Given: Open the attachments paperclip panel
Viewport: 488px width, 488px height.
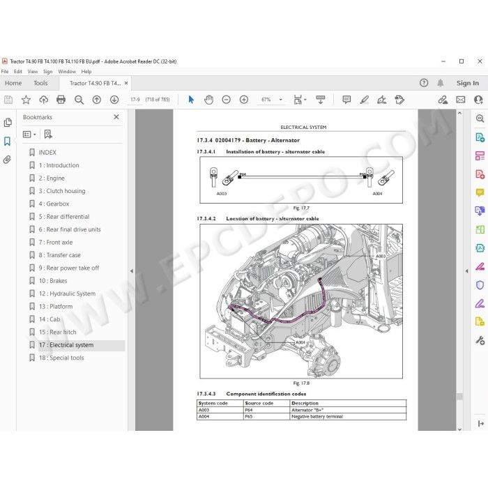Looking at the screenshot, I should 7,160.
